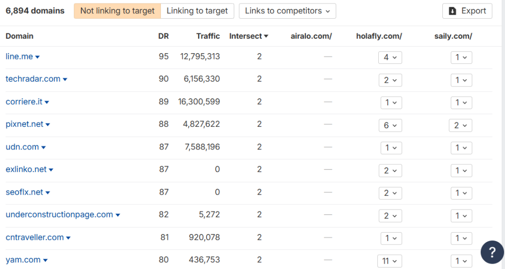This screenshot has height=269, width=505.
Task: Expand holafly links dropdown for pixnet.net
Action: click(x=390, y=125)
